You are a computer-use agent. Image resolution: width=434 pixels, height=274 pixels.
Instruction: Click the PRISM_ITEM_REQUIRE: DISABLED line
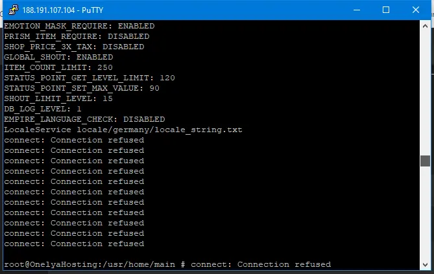[77, 36]
